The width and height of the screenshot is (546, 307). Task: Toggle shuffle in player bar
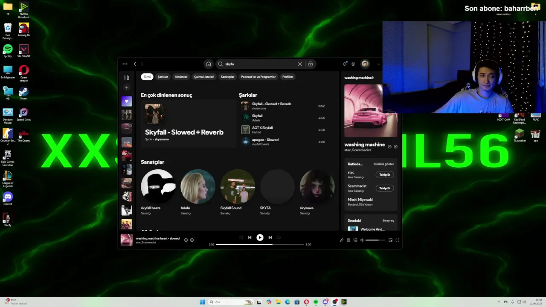241,237
